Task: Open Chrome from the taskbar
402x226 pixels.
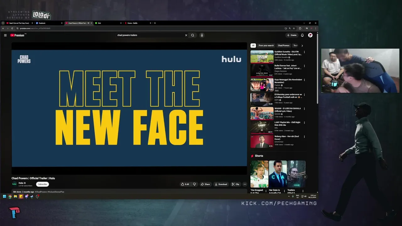Action: tap(10, 196)
